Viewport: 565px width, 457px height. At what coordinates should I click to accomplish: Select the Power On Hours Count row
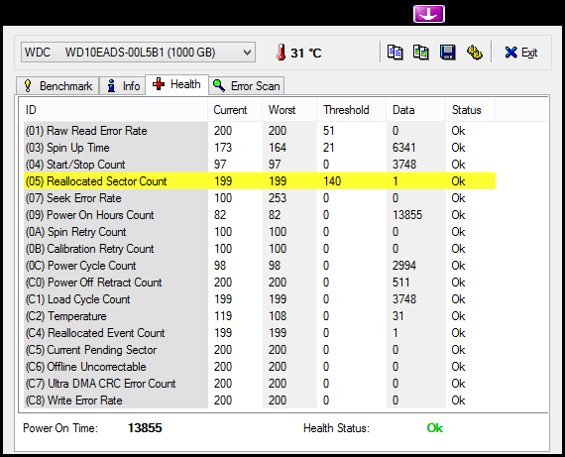coord(260,215)
